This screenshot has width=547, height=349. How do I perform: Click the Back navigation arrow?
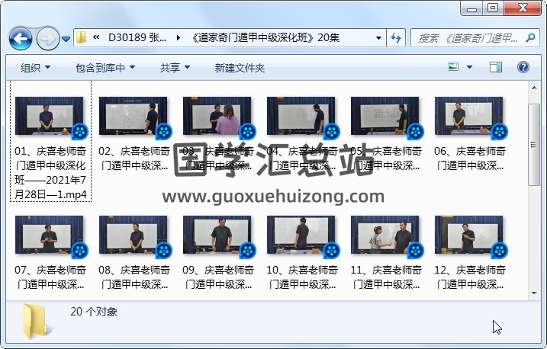[x=20, y=37]
